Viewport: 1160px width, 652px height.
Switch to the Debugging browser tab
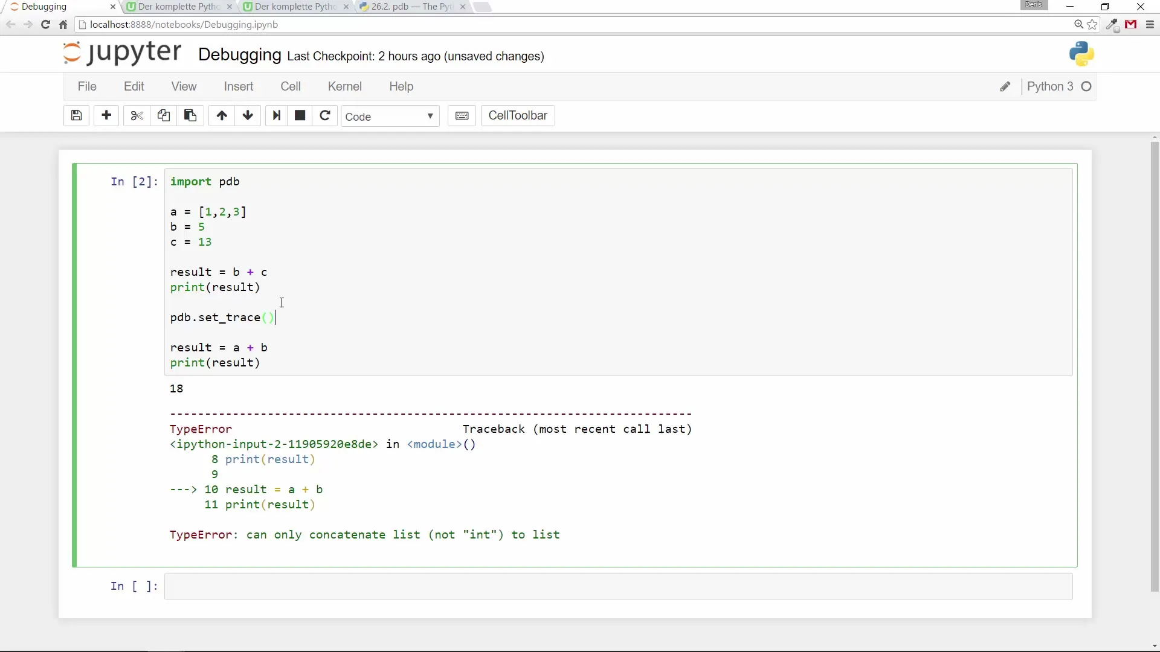tap(60, 7)
